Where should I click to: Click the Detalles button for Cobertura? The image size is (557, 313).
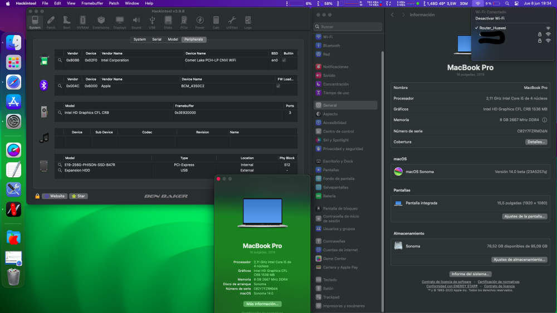click(x=536, y=142)
